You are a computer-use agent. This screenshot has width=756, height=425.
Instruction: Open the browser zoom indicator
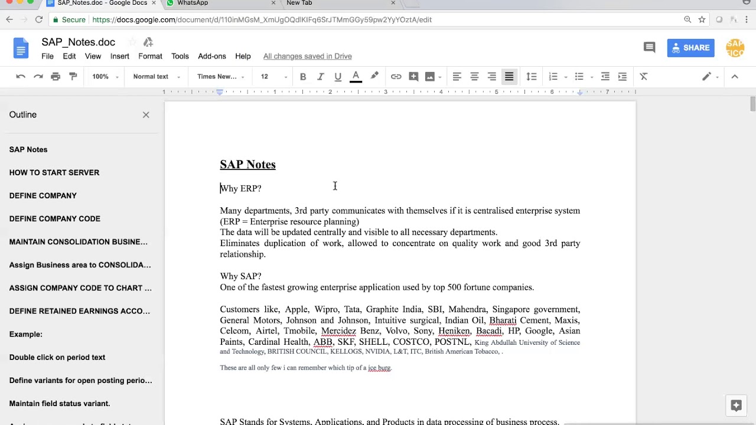[687, 19]
